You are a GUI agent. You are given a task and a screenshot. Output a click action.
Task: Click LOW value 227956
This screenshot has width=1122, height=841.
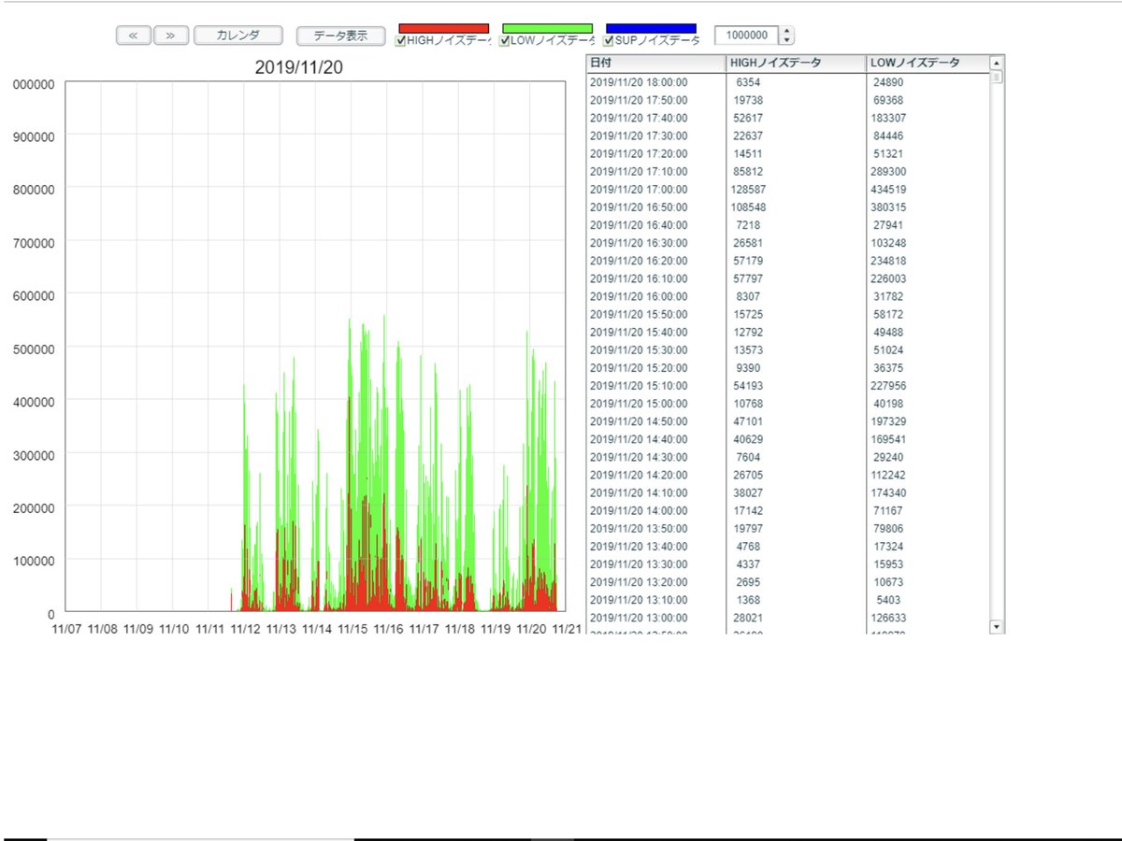[887, 385]
